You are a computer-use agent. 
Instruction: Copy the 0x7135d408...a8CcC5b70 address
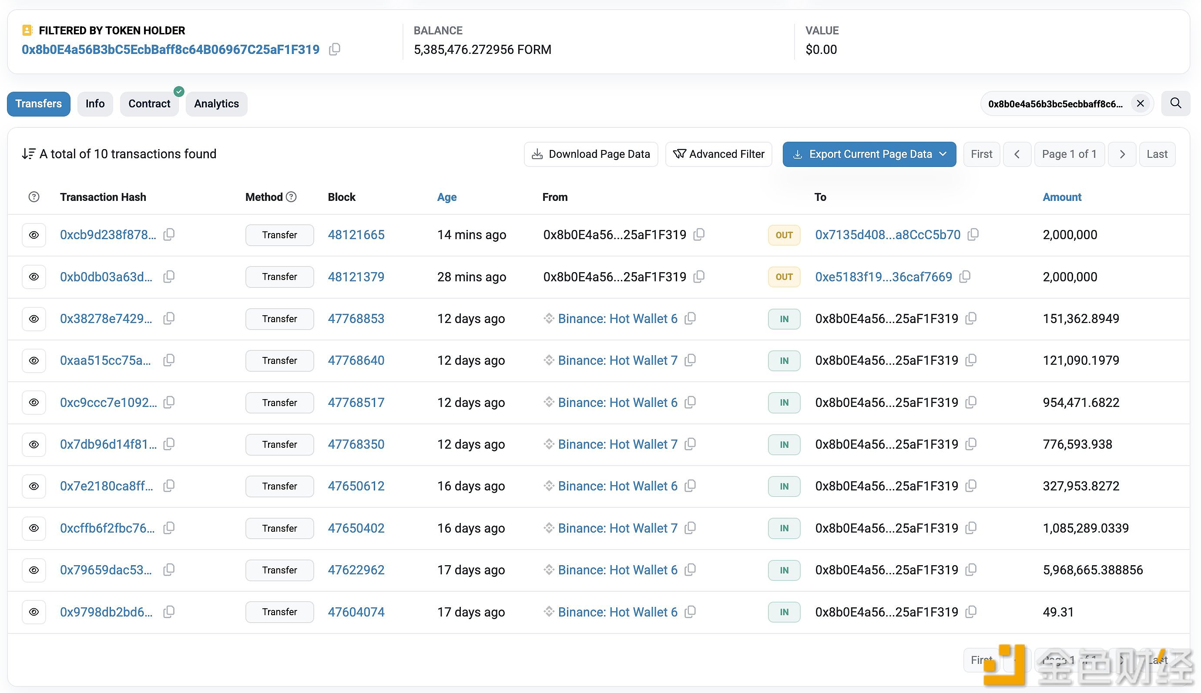coord(973,235)
